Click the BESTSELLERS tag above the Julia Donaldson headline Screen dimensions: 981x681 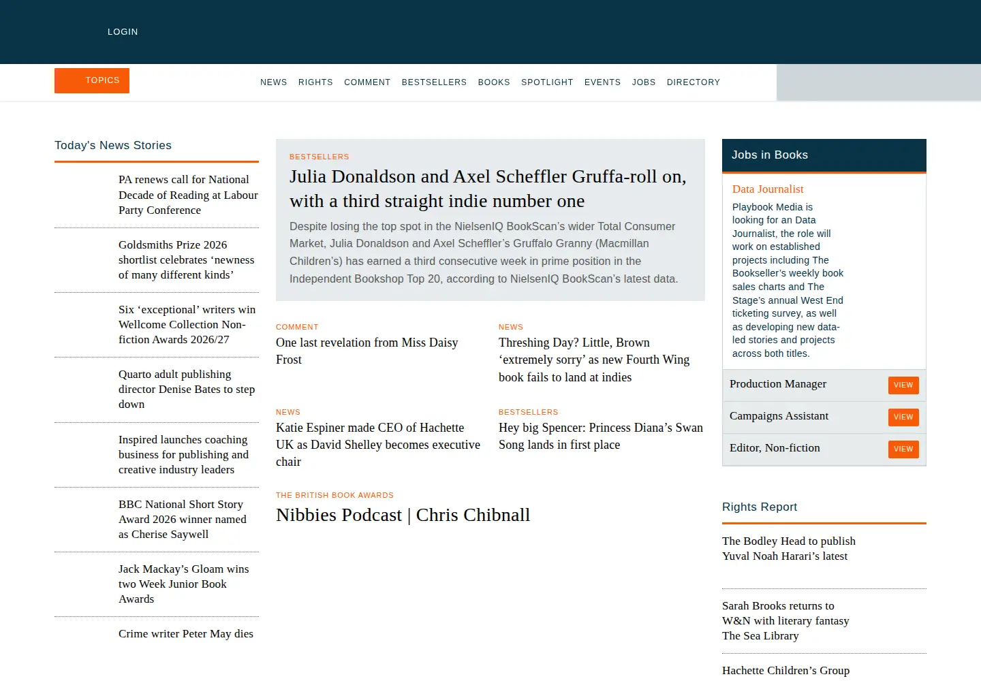pos(320,157)
